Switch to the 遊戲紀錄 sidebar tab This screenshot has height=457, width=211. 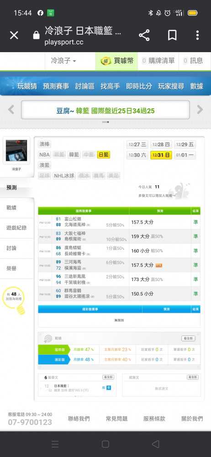[16, 228]
